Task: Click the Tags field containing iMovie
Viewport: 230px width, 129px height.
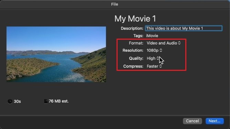Action: pyautogui.click(x=152, y=36)
